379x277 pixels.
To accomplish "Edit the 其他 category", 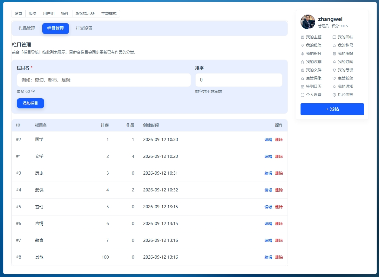I will pyautogui.click(x=268, y=257).
